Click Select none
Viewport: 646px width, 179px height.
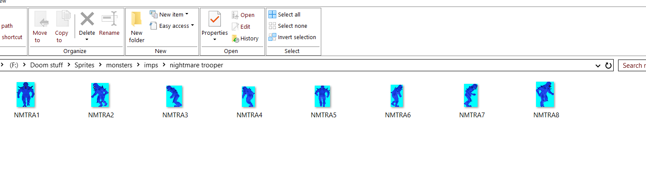(x=288, y=26)
